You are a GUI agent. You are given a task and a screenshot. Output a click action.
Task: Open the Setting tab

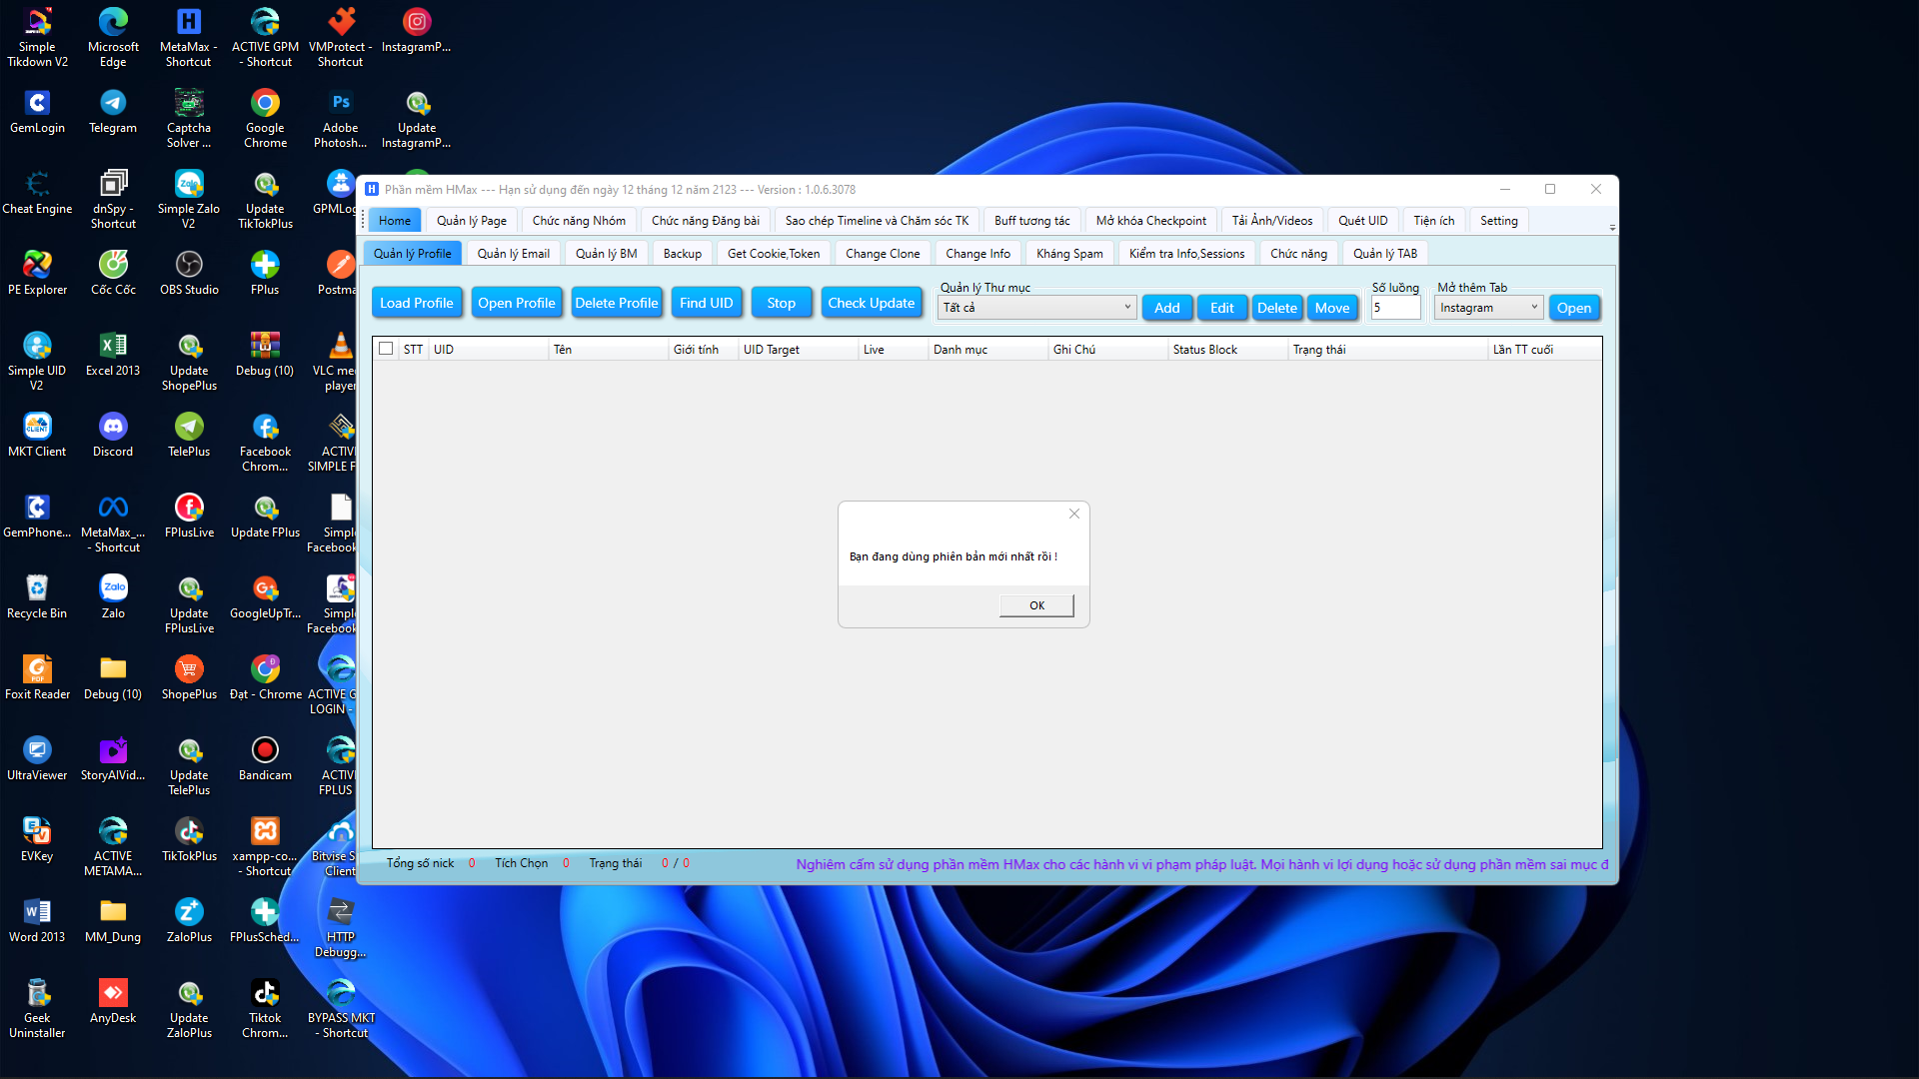pyautogui.click(x=1499, y=221)
